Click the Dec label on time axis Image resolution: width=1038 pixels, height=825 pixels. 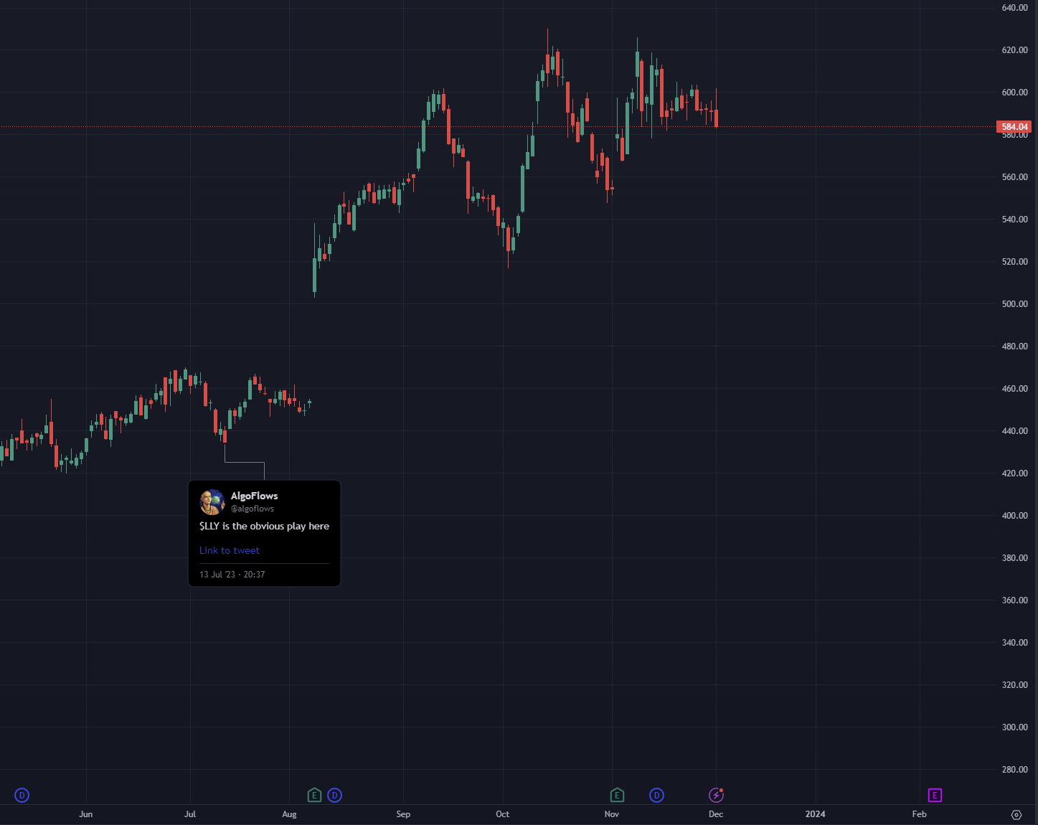tap(716, 814)
